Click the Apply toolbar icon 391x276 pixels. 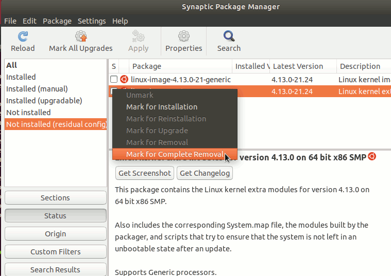(138, 36)
